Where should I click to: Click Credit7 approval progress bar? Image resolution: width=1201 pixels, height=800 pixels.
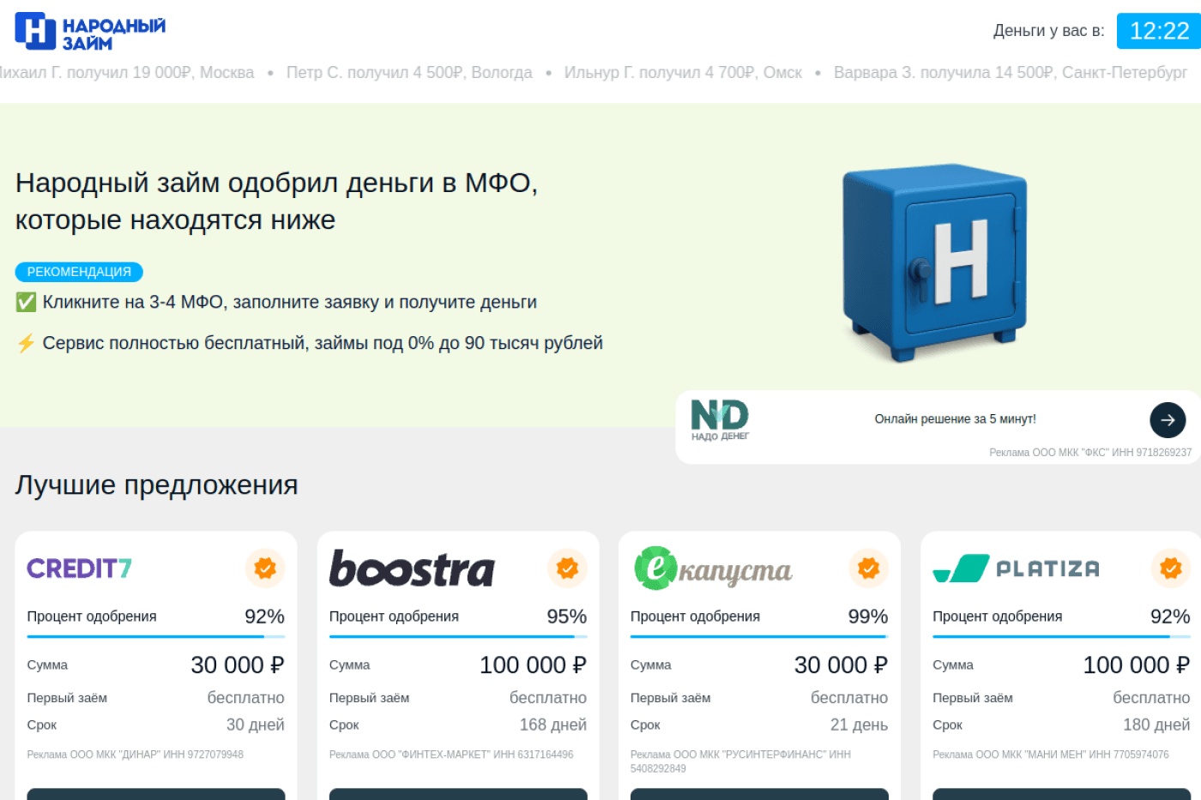(156, 637)
